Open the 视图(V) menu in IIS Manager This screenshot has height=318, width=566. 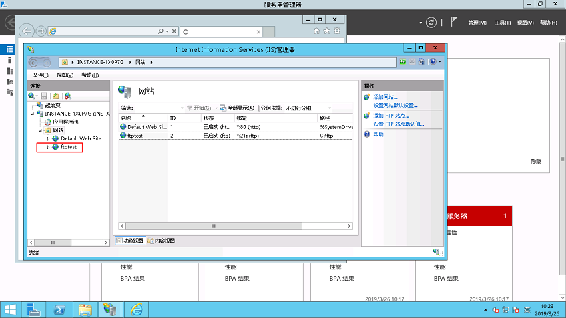65,75
